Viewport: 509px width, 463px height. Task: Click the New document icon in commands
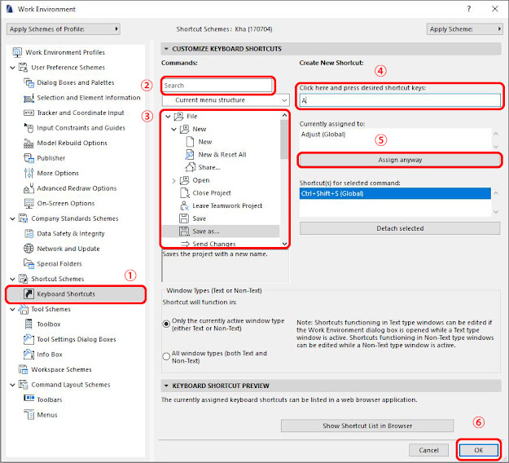(x=190, y=142)
